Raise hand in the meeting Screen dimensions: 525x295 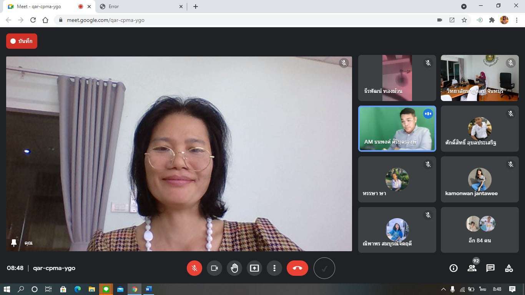tap(234, 268)
